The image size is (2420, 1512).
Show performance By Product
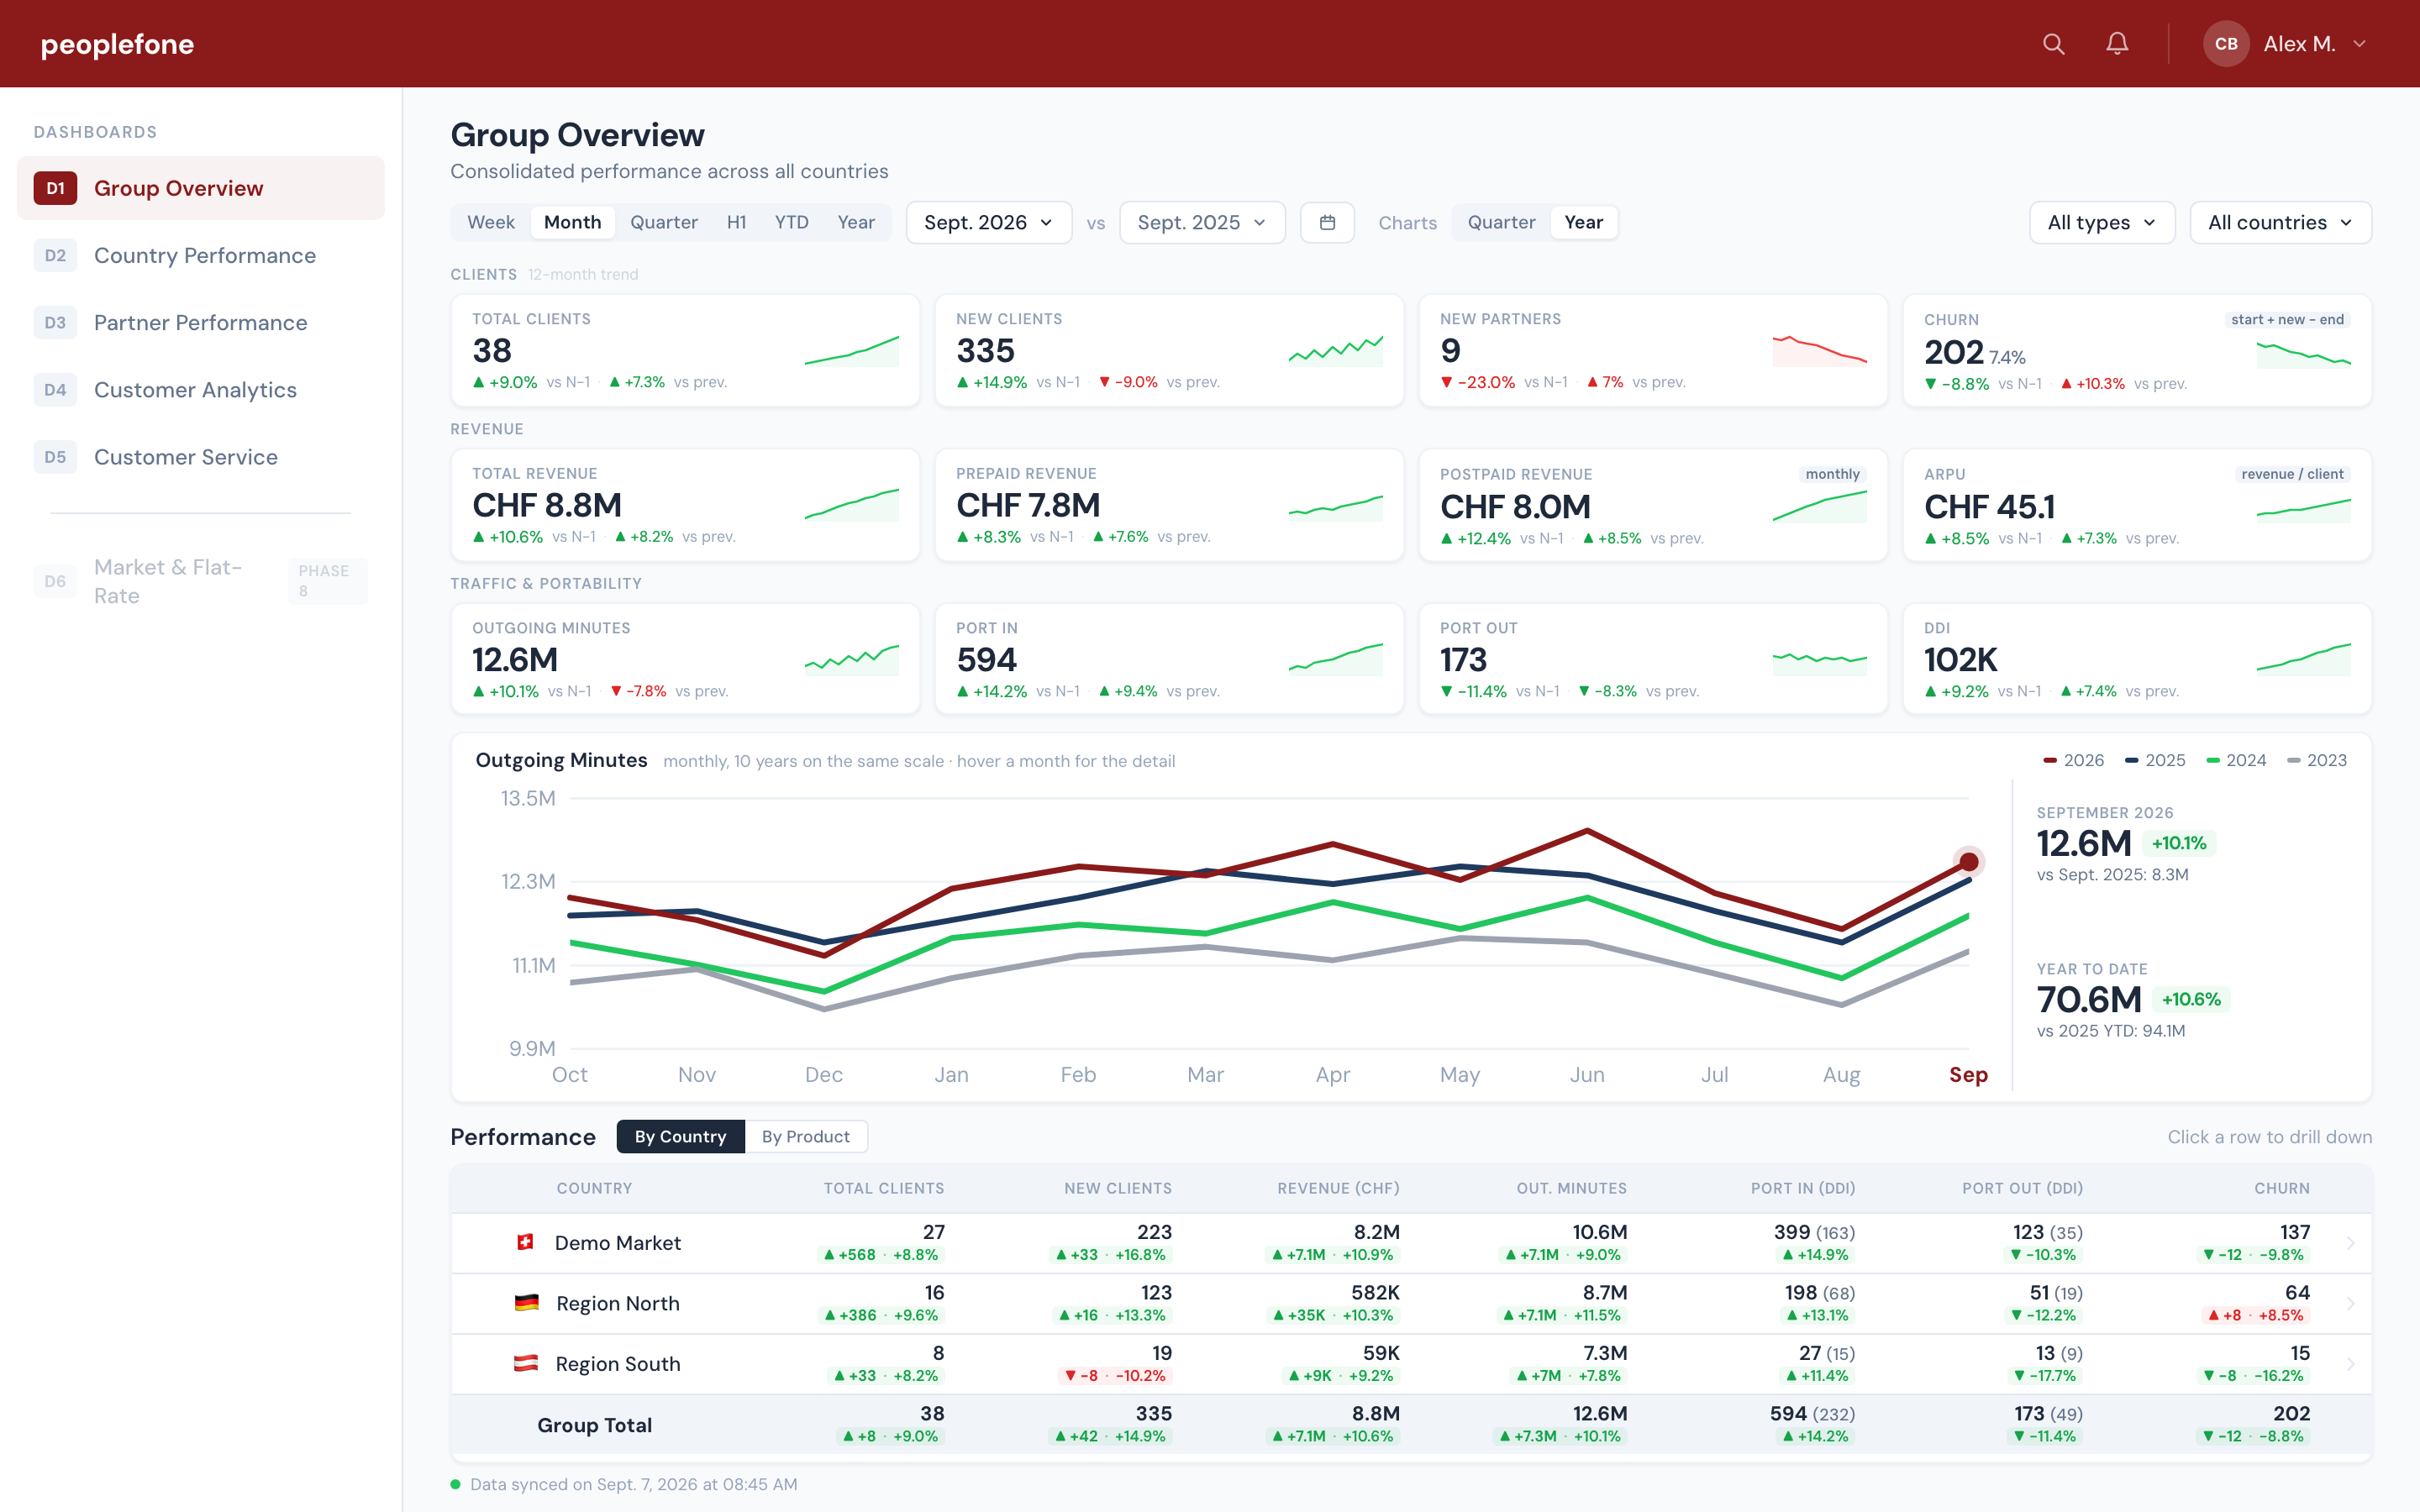806,1136
